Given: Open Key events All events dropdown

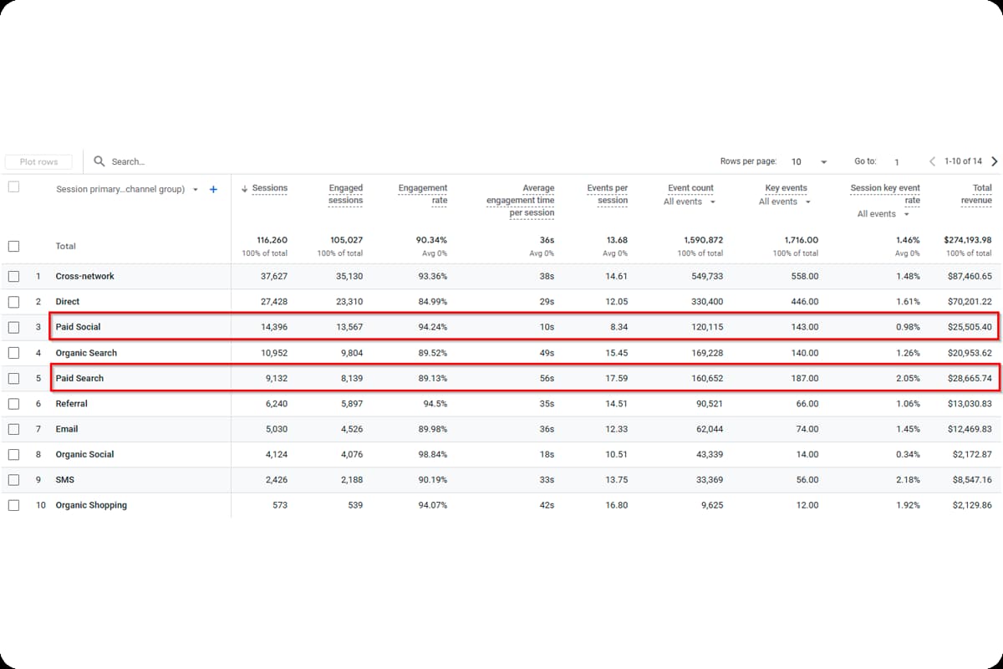Looking at the screenshot, I should (x=807, y=202).
